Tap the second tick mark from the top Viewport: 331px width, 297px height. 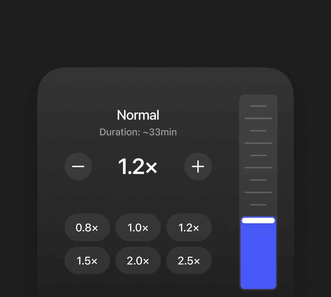(258, 118)
